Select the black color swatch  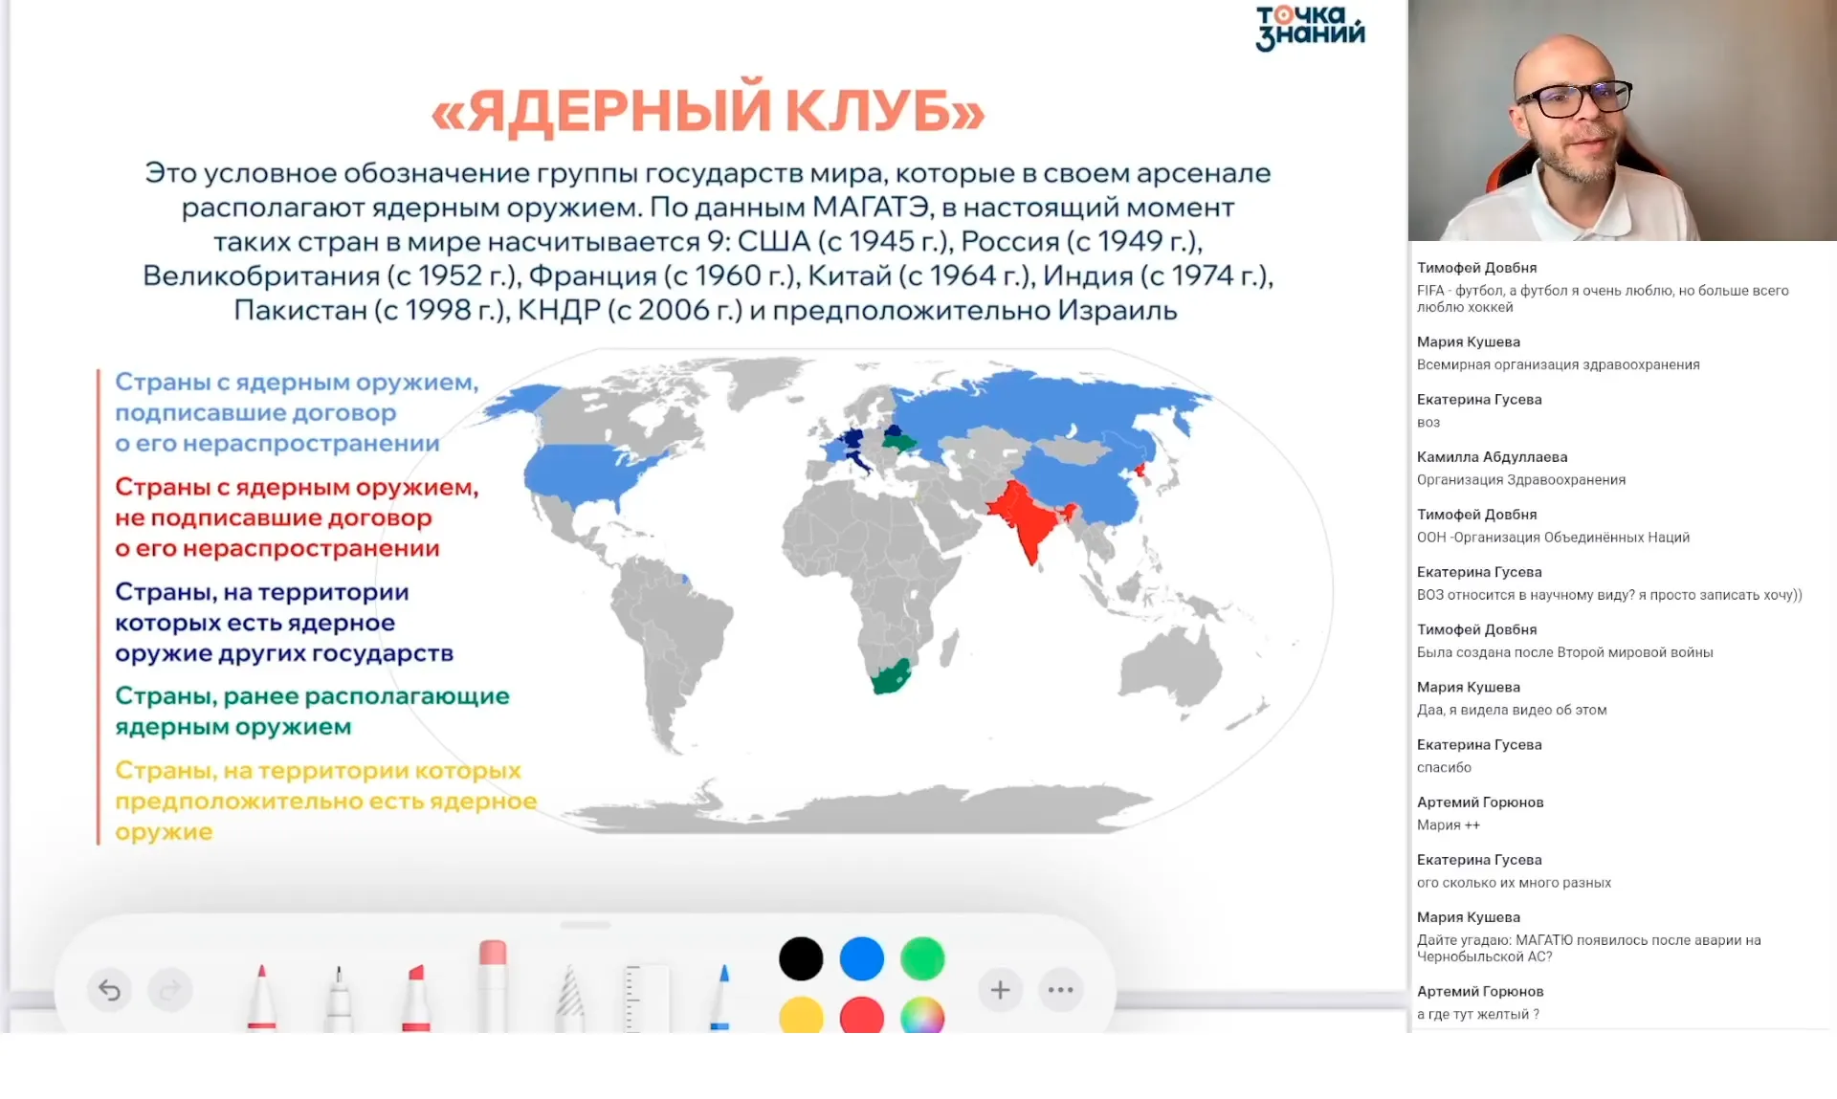[x=801, y=956]
